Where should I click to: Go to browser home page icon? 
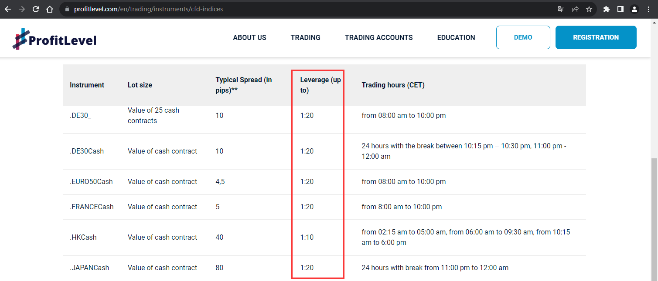[x=50, y=9]
